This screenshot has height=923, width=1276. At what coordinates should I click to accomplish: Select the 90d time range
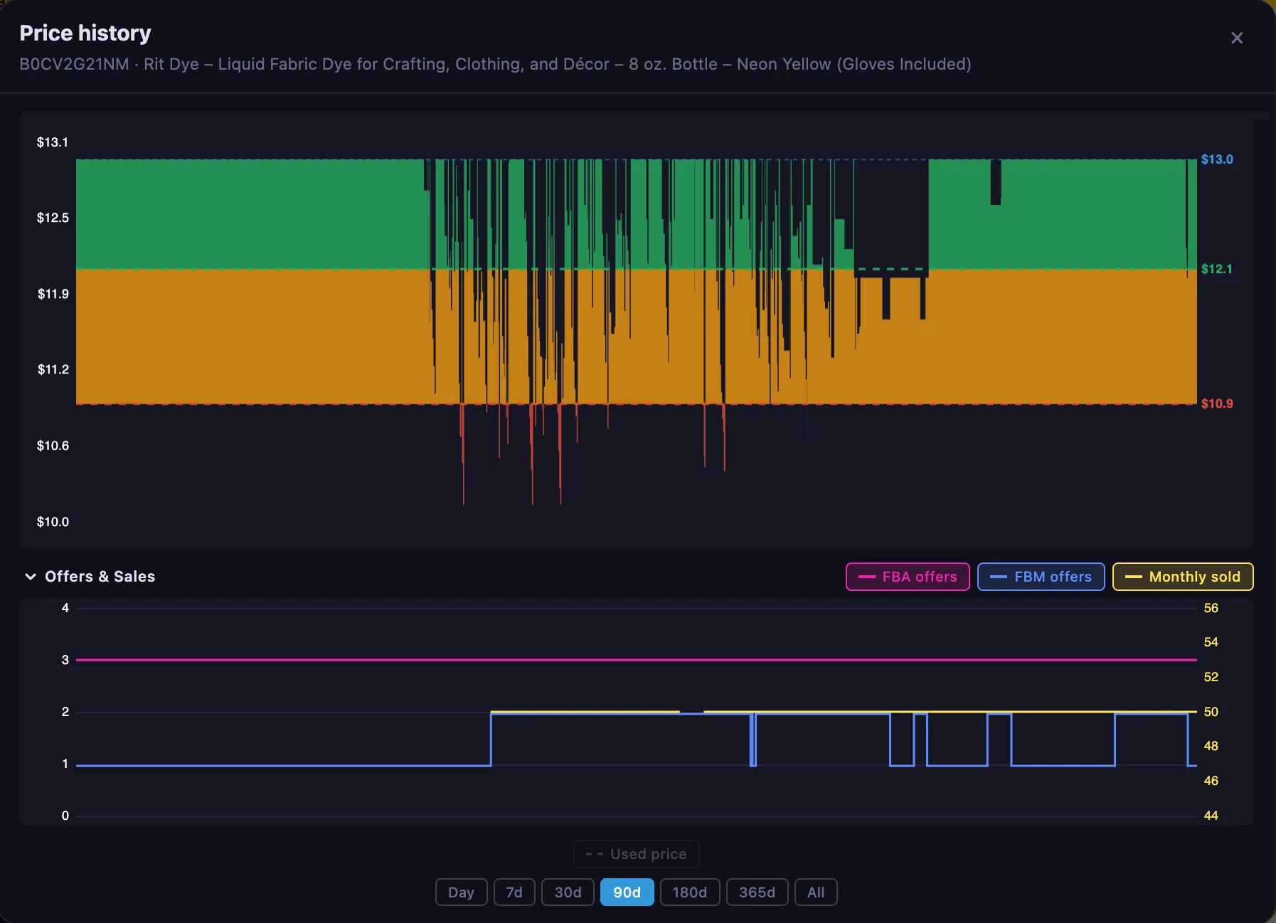pos(627,892)
